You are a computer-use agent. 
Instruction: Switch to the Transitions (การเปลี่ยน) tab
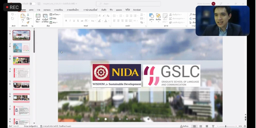click(58, 10)
